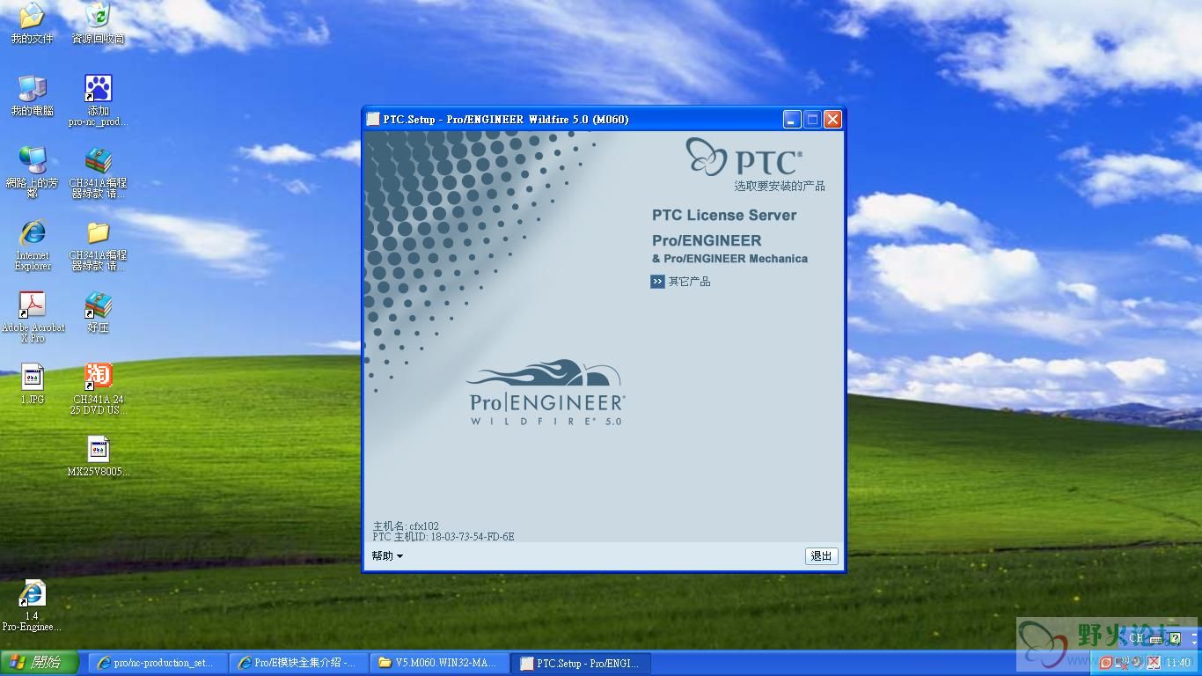
Task: Choose the Pro/ENGINEER product to install
Action: (x=707, y=240)
